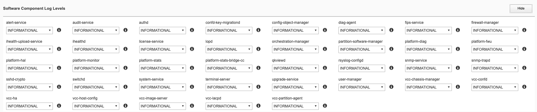Screen dimensions: 537x112
Task: Expand terminal-server log level dropdown
Action: [229, 87]
